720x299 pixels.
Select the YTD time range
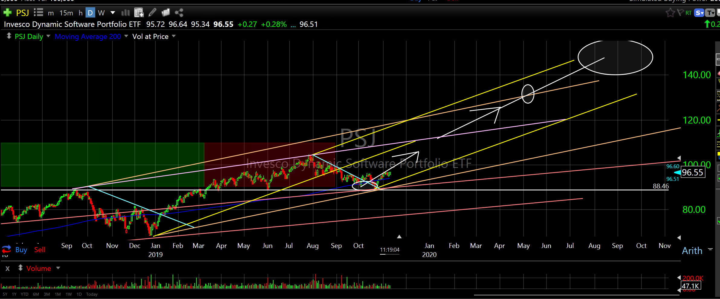[x=24, y=294]
